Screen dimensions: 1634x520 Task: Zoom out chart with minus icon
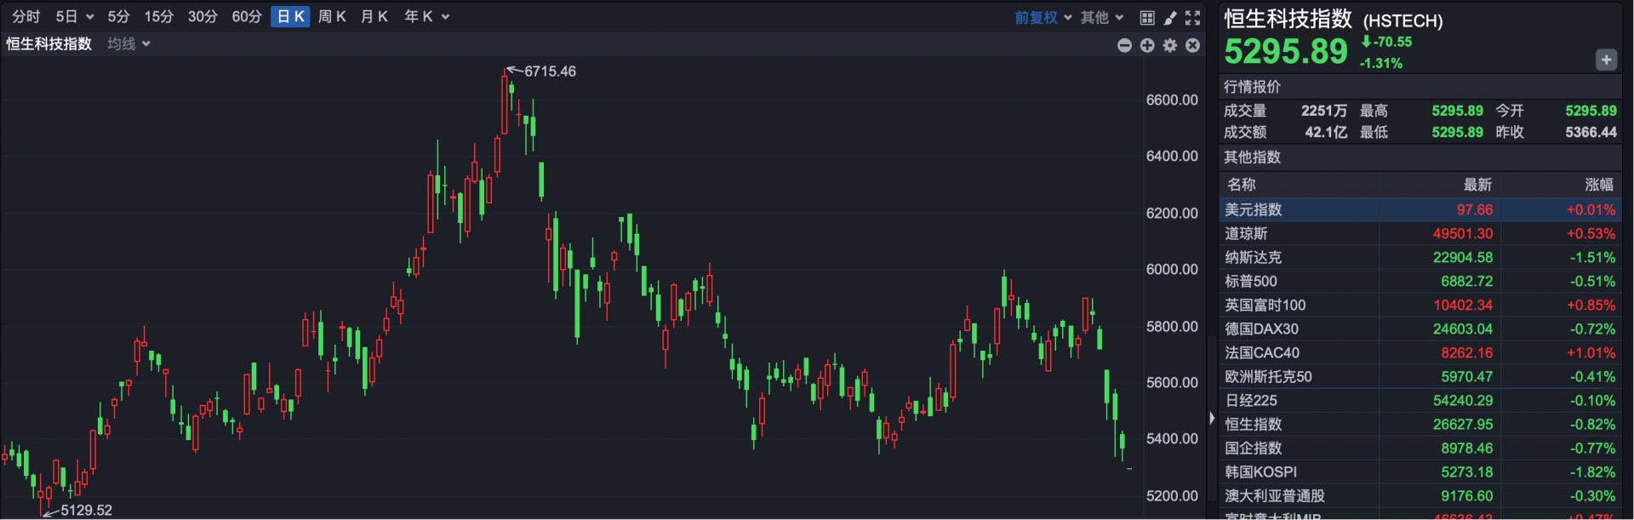[x=1124, y=45]
